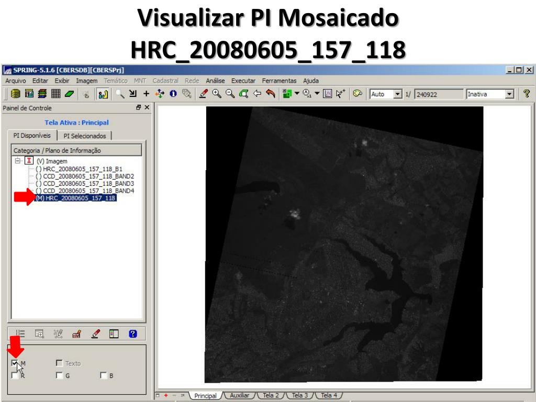Switch to the Auxiliar screen tab
Screen dimensions: 536x402
(240, 395)
